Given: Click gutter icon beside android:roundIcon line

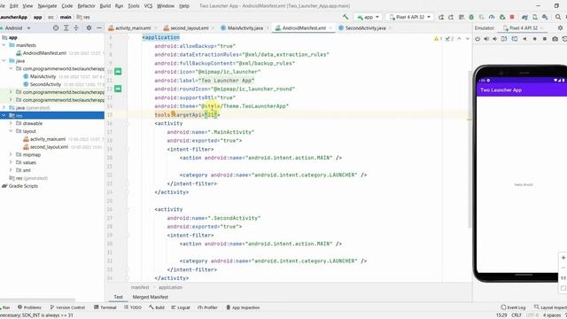Looking at the screenshot, I should (118, 89).
